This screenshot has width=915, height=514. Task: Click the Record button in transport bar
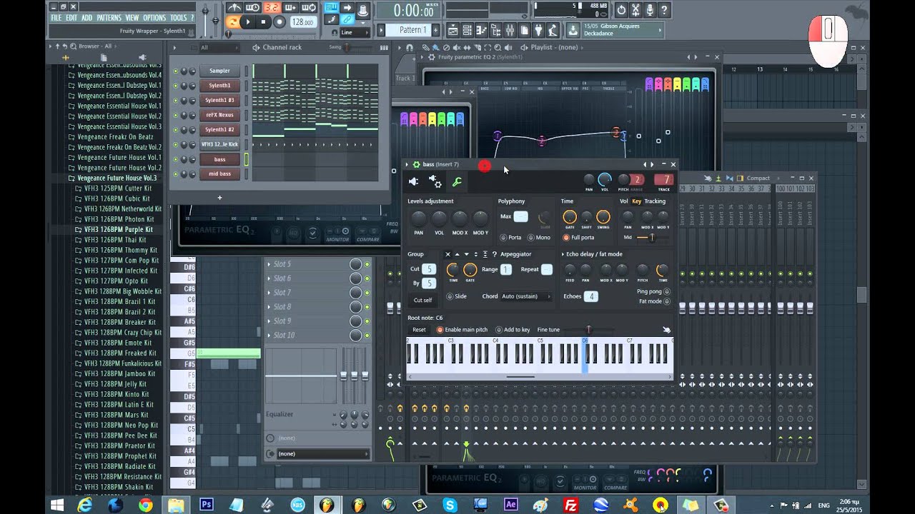pyautogui.click(x=280, y=22)
